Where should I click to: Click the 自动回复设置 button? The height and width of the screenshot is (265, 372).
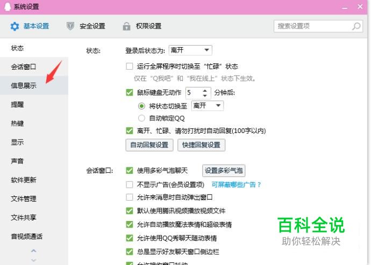point(149,145)
